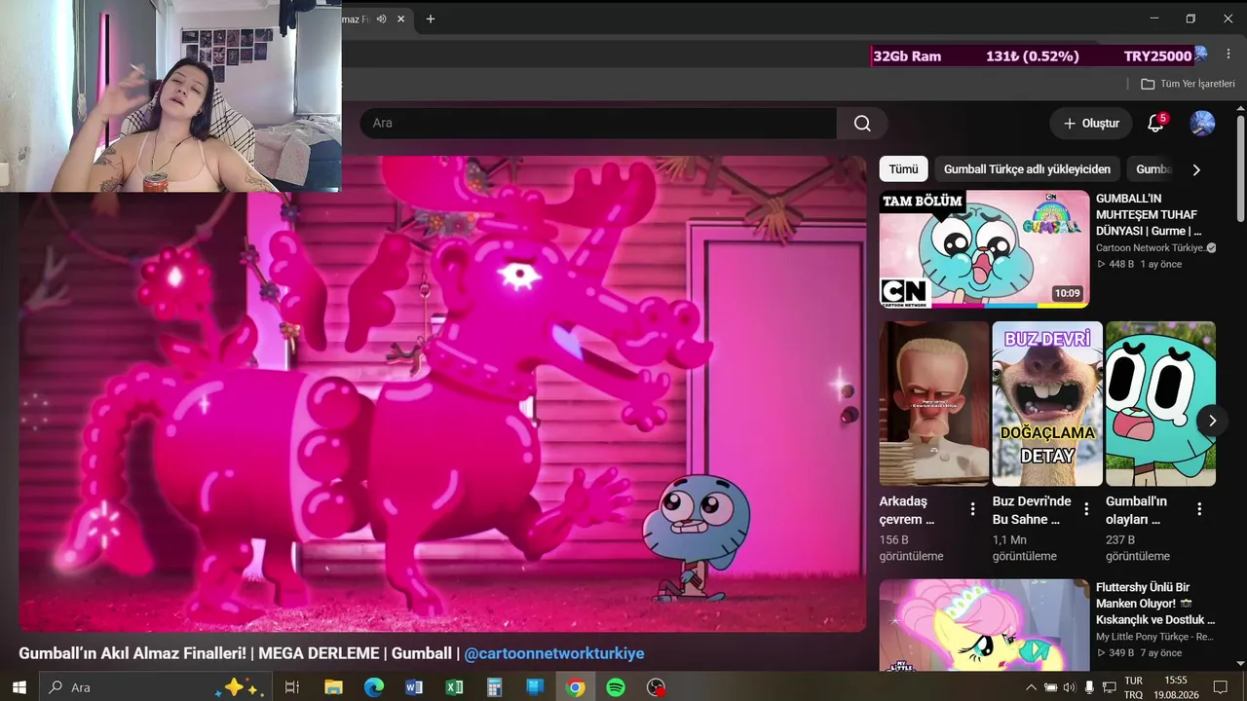Click the '349 B 7 ay önce' text
1247x701 pixels.
pos(1139,653)
